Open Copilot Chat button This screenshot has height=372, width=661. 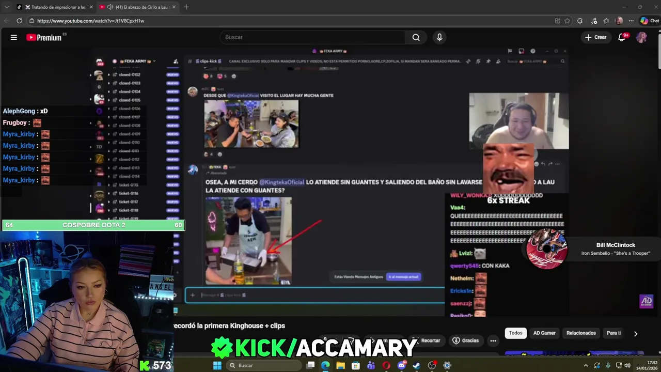tap(649, 21)
